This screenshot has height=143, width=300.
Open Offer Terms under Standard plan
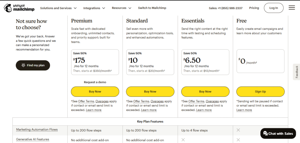(141, 101)
